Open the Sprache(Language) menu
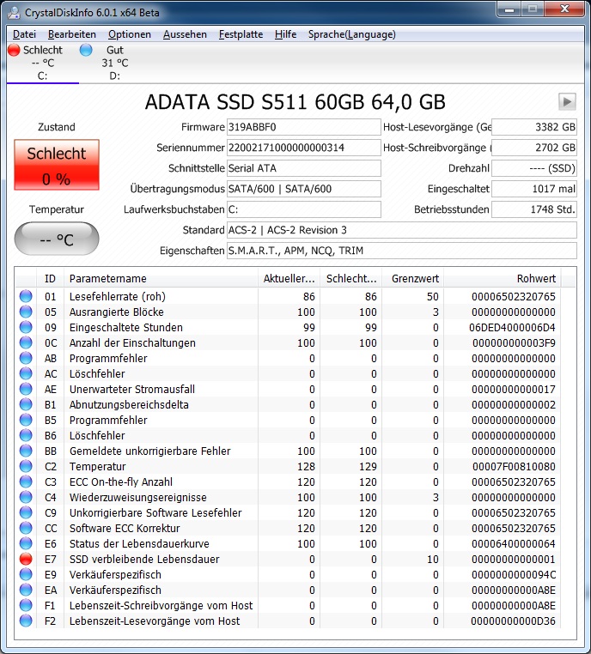The image size is (591, 654). click(x=352, y=34)
